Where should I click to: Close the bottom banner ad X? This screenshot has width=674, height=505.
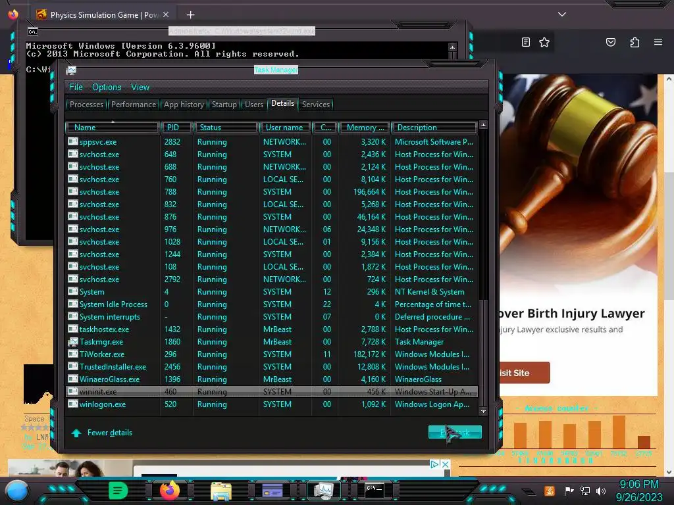click(x=446, y=464)
